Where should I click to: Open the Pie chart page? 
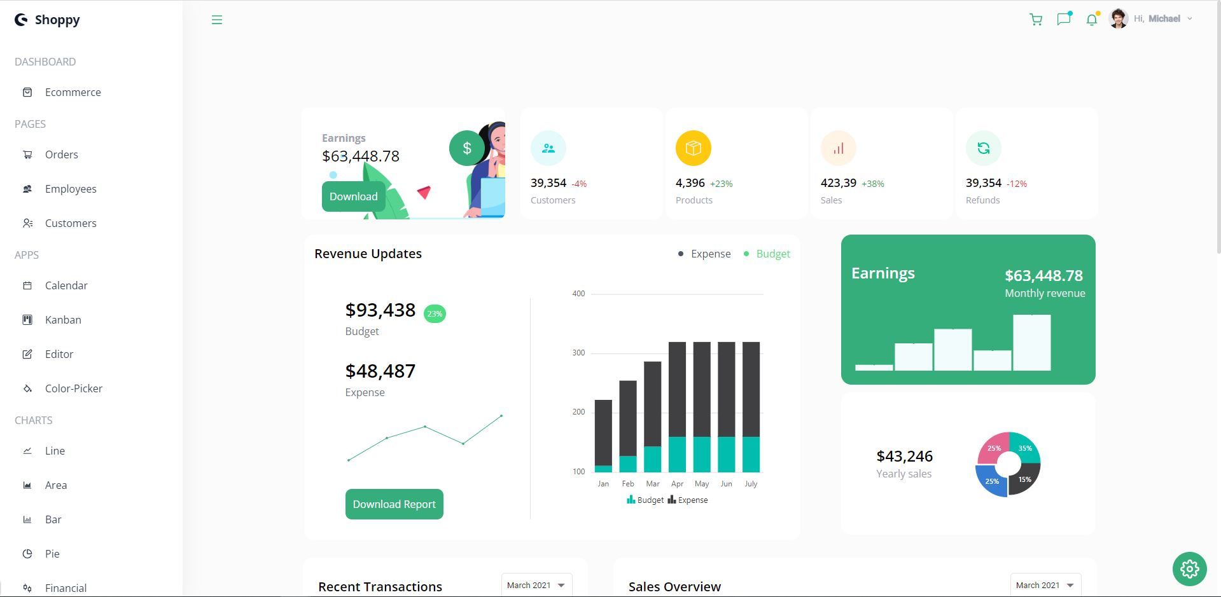pos(52,554)
